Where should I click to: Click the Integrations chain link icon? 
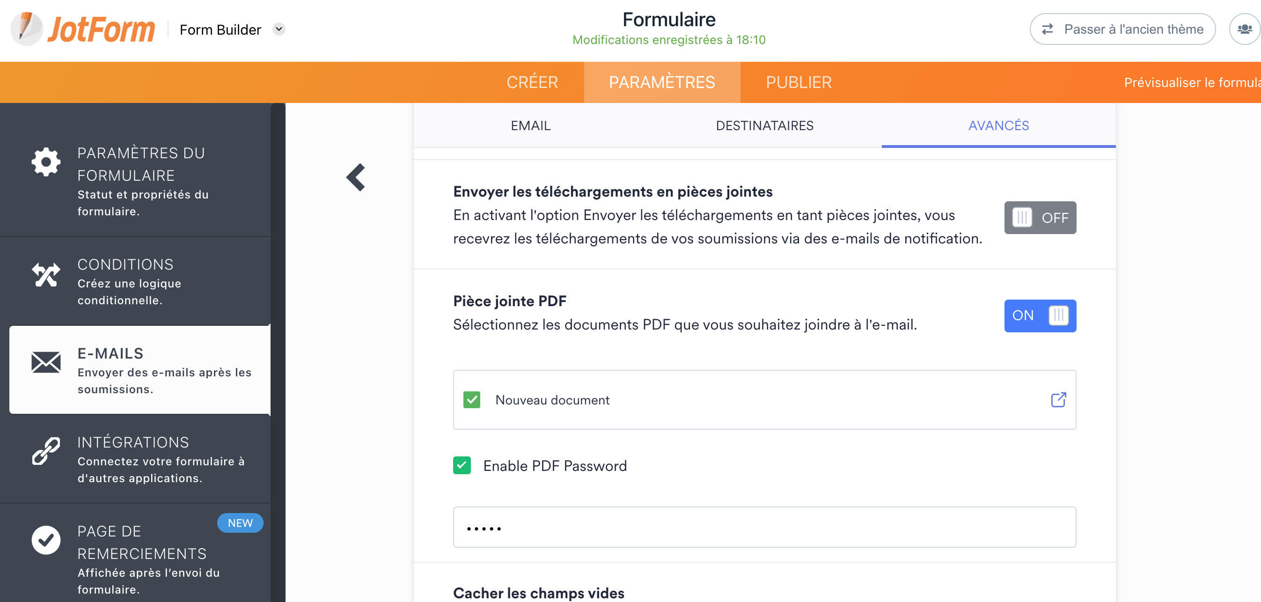pyautogui.click(x=46, y=451)
